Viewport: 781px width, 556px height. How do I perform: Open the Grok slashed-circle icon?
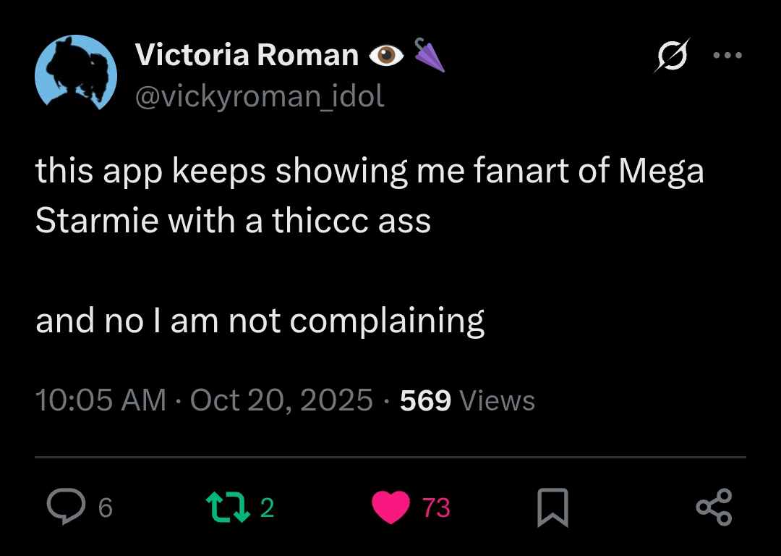point(672,55)
